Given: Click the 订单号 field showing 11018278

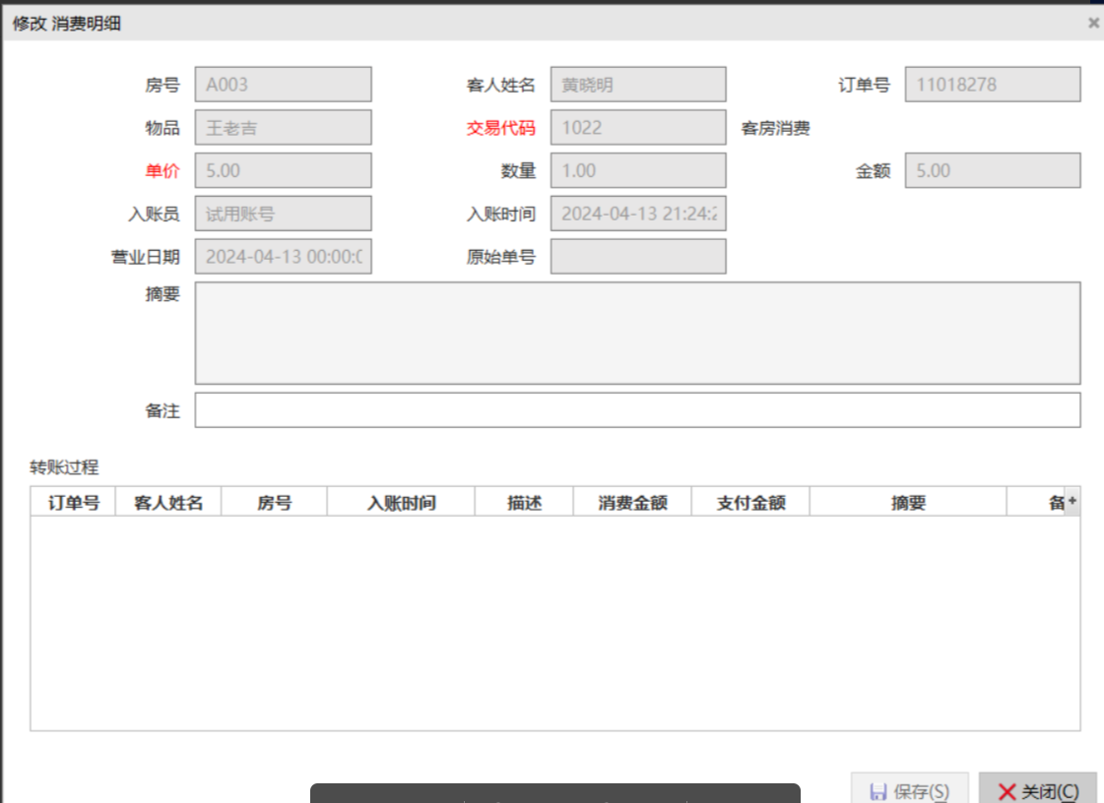Looking at the screenshot, I should [x=993, y=85].
